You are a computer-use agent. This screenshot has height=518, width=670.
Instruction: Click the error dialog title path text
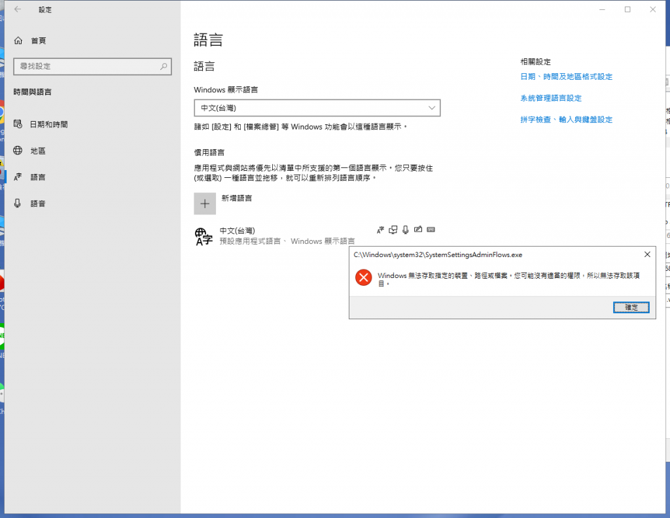pyautogui.click(x=438, y=255)
